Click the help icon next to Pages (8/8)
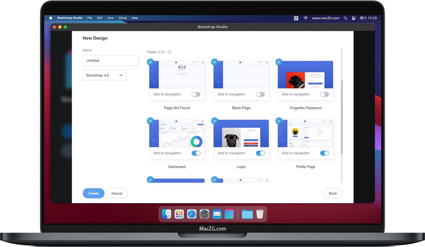Viewport: 425px width, 247px height. point(169,52)
